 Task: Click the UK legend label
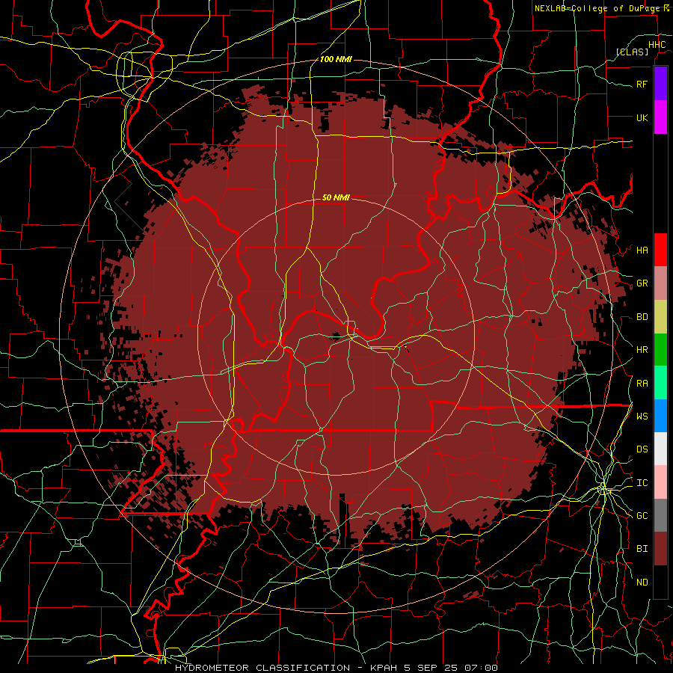point(642,117)
